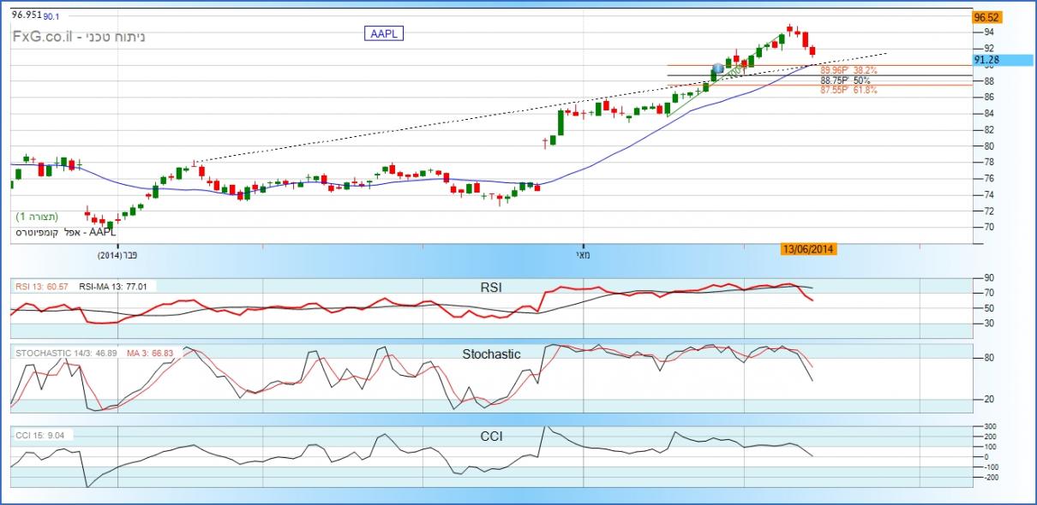Click the RSI-MA 13: 77.01 legend
The width and height of the screenshot is (1037, 505).
(112, 287)
